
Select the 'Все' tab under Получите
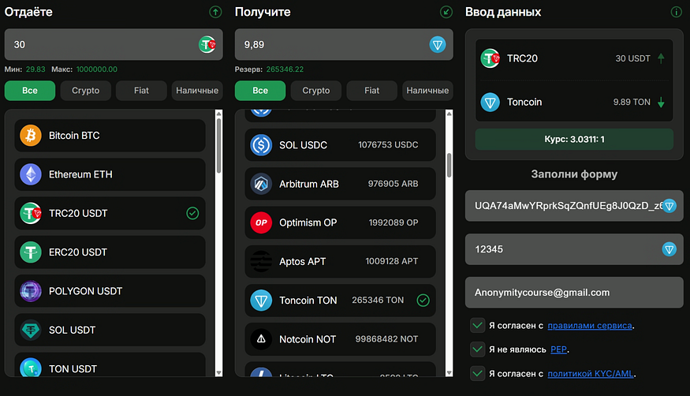click(x=260, y=91)
